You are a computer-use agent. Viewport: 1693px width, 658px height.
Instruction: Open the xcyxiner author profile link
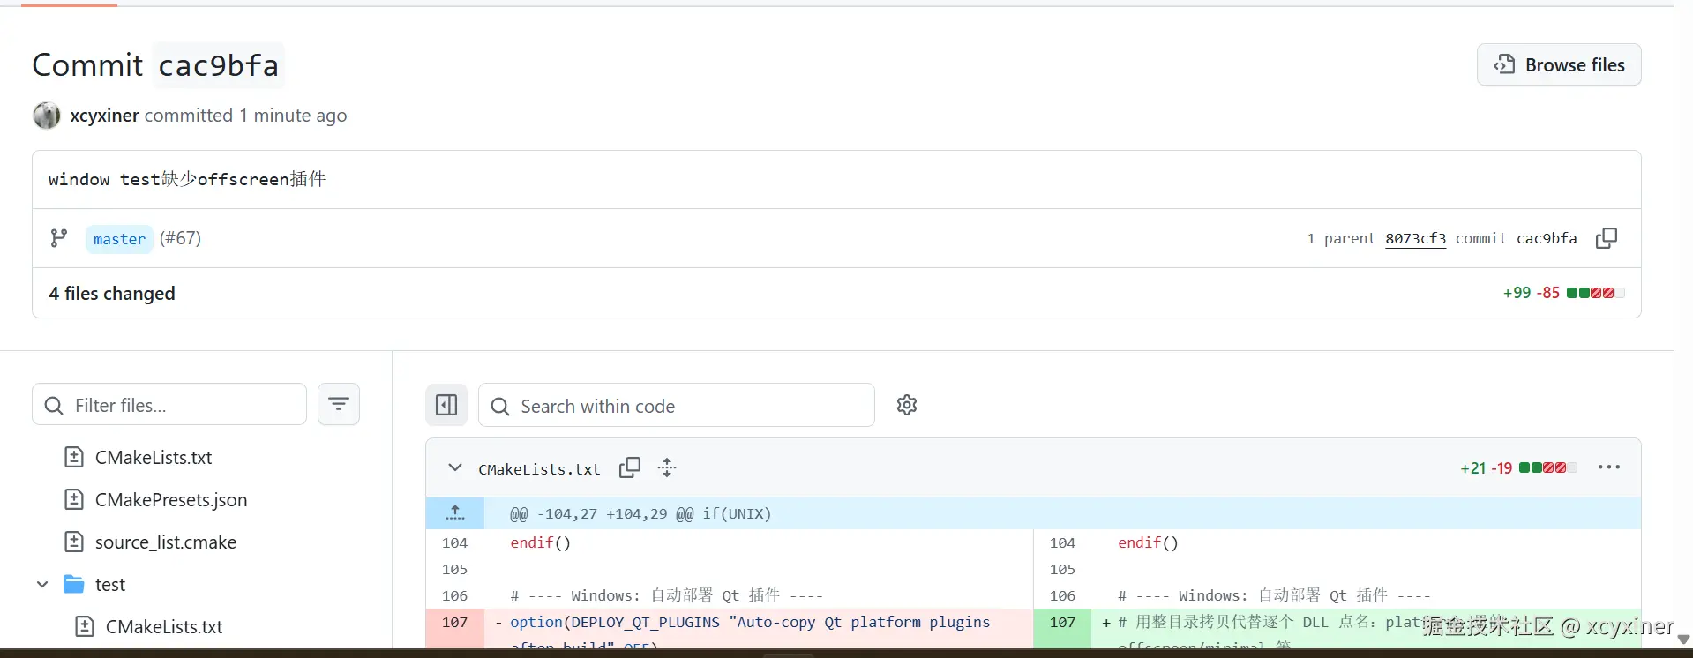[x=104, y=116]
